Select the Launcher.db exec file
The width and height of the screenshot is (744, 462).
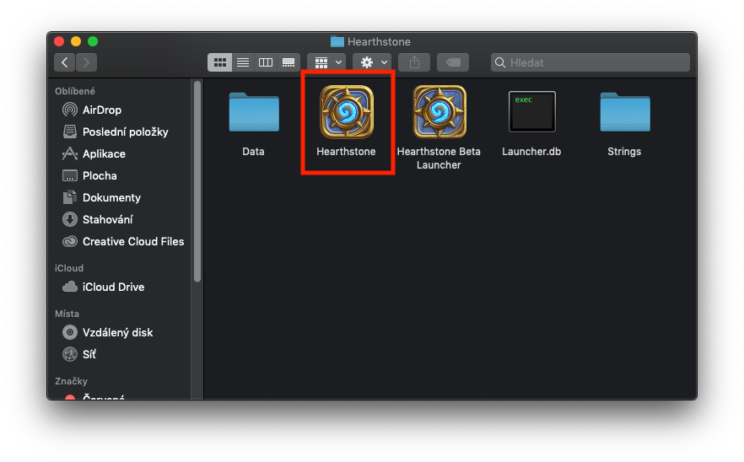point(532,112)
